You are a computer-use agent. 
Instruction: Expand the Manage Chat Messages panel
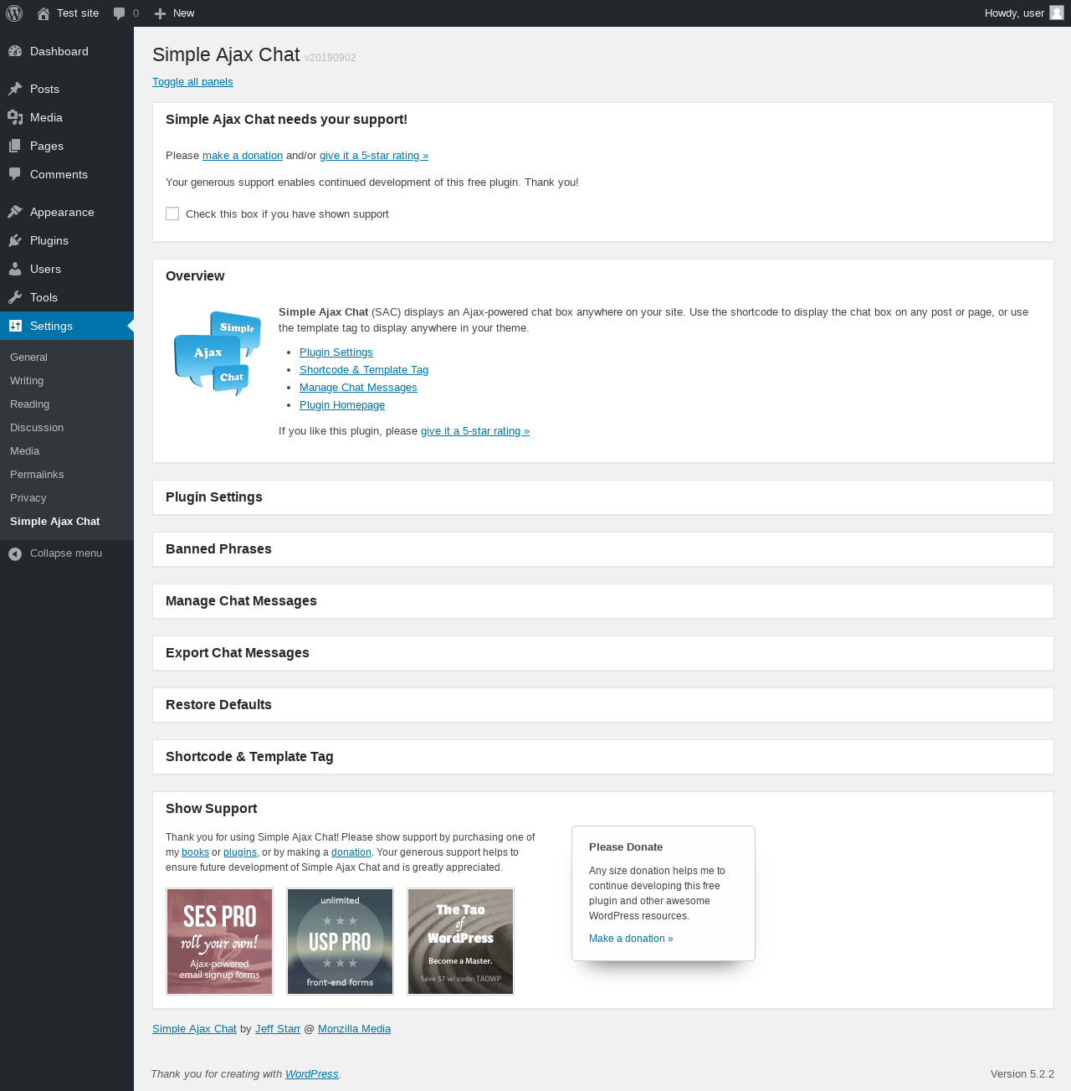tap(602, 601)
